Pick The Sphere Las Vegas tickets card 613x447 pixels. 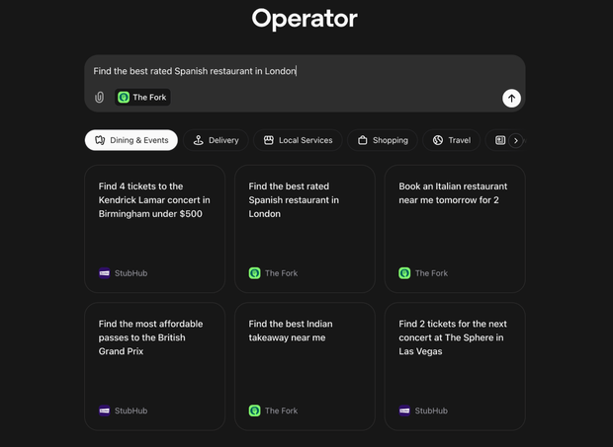coord(455,366)
